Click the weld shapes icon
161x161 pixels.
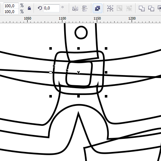click(x=142, y=8)
